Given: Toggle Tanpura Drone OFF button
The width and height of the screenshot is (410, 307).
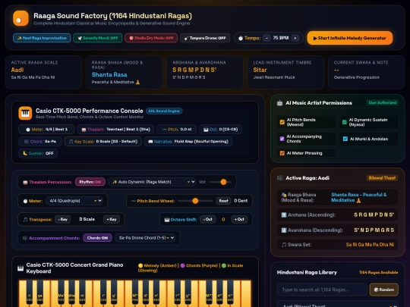Looking at the screenshot, I should (205, 38).
